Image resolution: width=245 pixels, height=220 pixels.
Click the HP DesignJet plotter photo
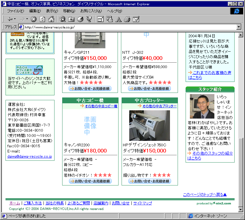[149, 126]
